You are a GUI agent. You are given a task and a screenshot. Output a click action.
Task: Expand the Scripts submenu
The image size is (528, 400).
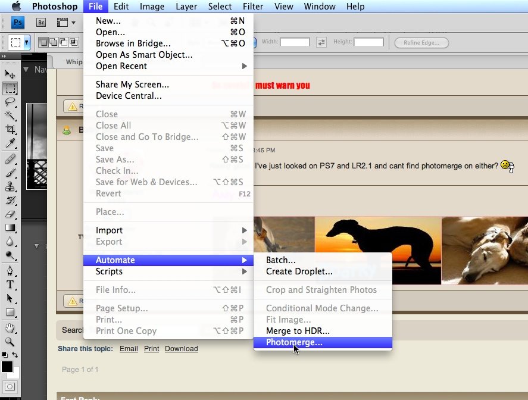[245, 271]
